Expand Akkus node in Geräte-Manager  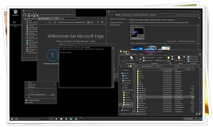point(25,21)
